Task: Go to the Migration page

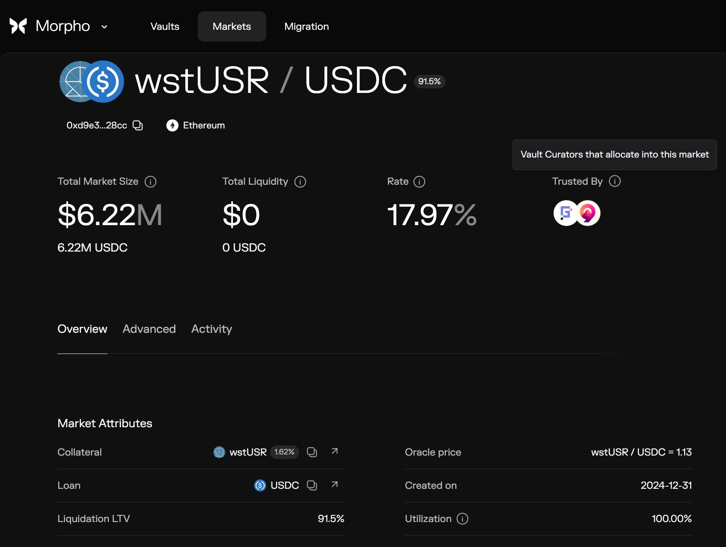Action: point(306,26)
